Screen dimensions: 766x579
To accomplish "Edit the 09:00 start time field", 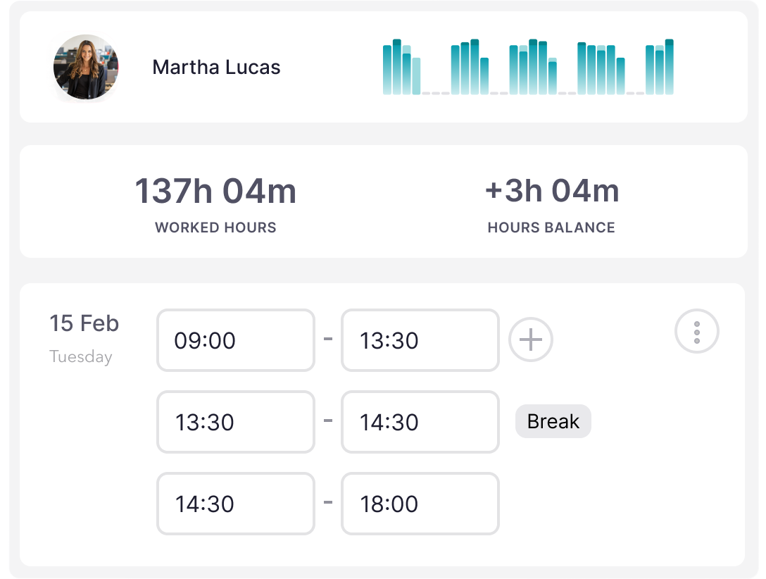I will coord(235,341).
